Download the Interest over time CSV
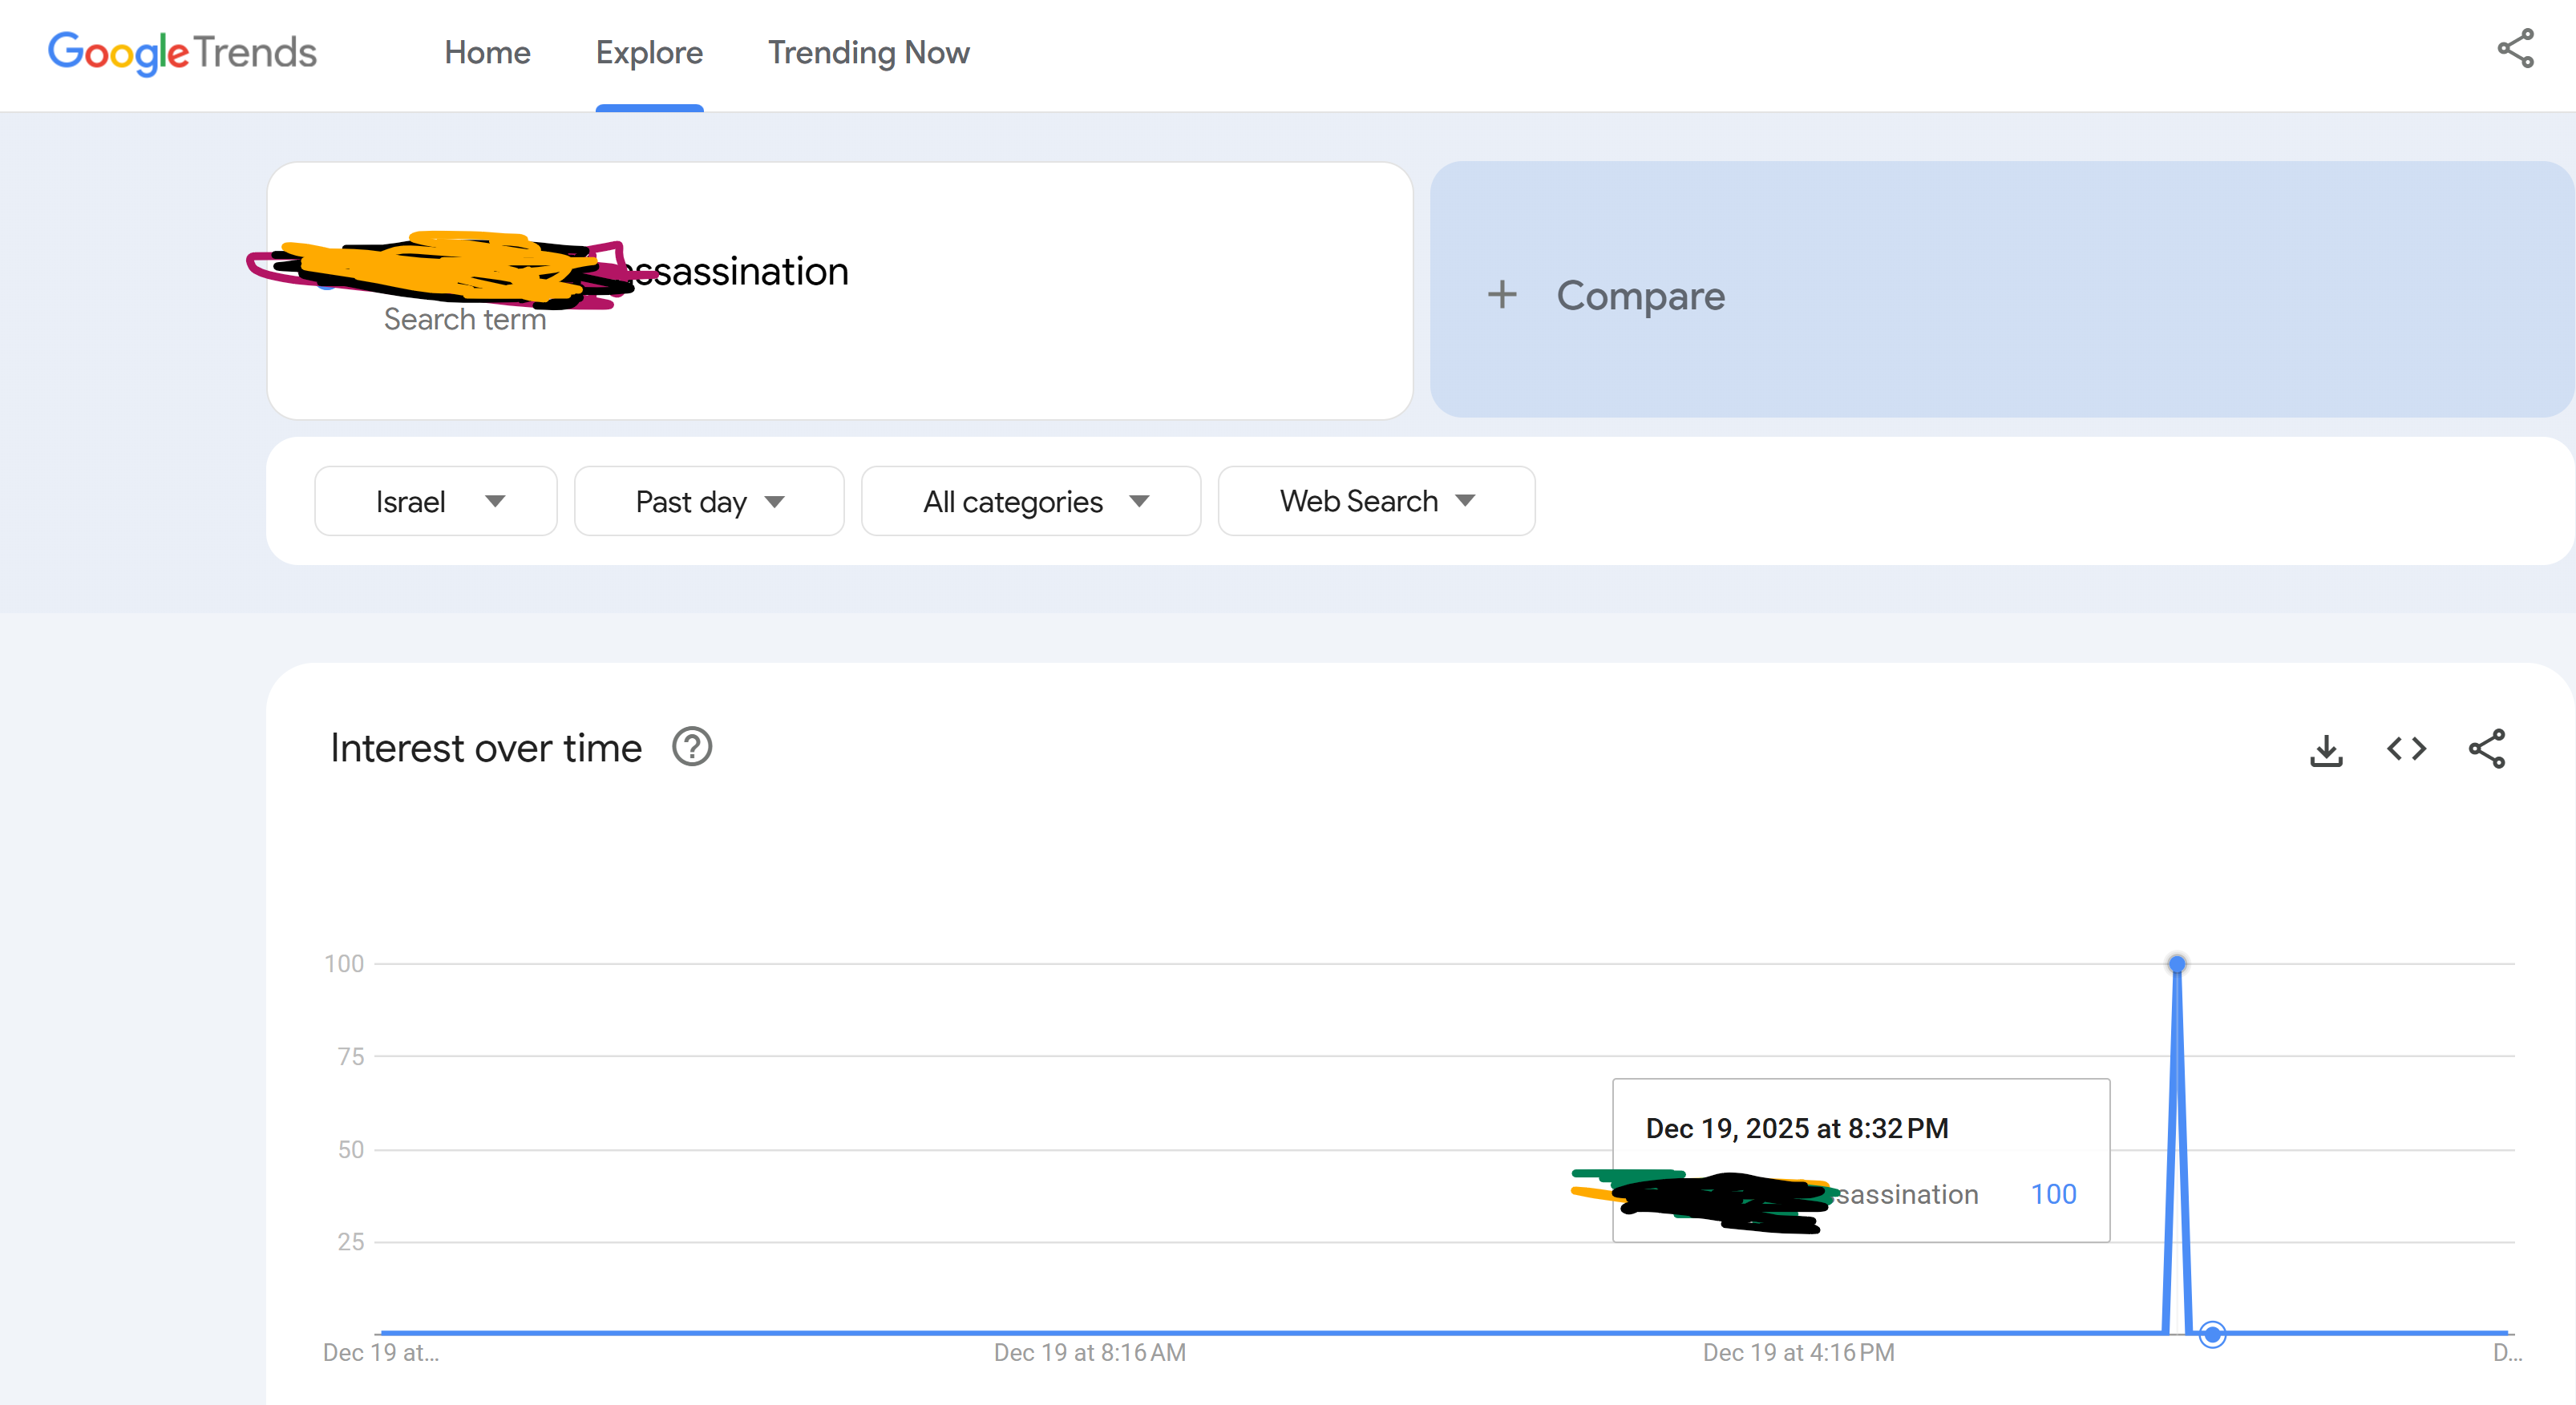 [x=2326, y=750]
